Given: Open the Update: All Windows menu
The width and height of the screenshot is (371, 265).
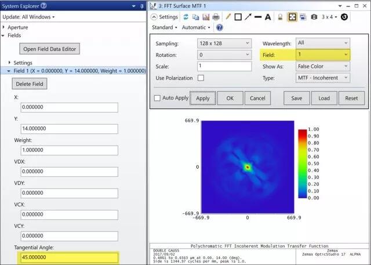Looking at the screenshot, I should pyautogui.click(x=28, y=17).
